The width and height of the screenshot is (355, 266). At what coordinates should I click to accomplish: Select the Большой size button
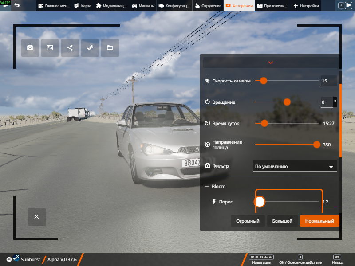(282, 221)
